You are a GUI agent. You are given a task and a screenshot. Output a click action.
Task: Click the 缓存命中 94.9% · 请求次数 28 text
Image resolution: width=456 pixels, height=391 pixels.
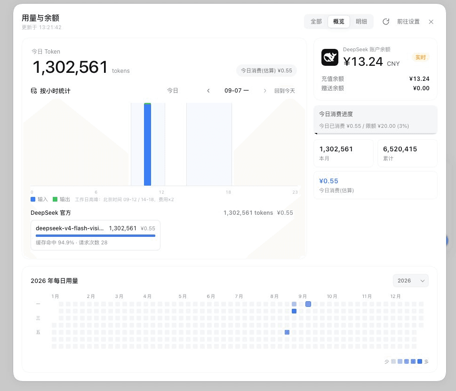[x=72, y=242]
